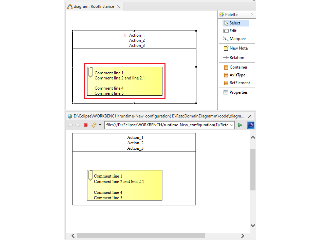The image size is (320, 240).
Task: Select the New Note palette tool
Action: [x=238, y=48]
